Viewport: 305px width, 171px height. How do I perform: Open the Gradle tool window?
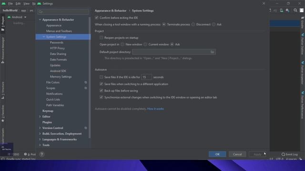point(303,23)
